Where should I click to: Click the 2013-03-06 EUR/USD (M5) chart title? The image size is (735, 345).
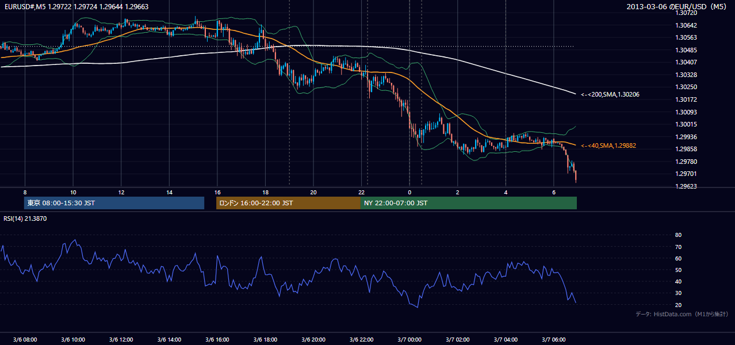[x=677, y=6]
